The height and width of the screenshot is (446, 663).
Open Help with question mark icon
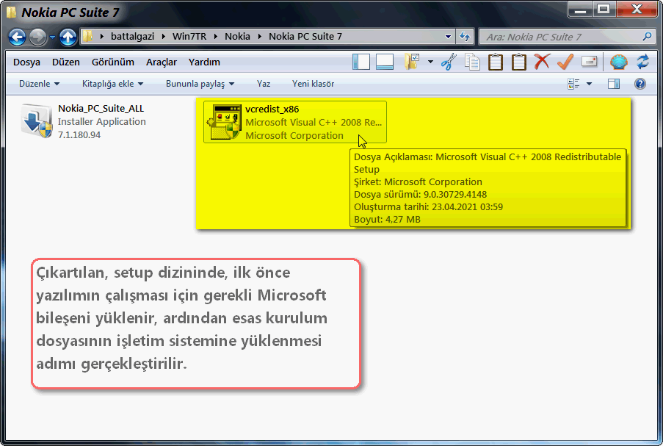[x=640, y=84]
